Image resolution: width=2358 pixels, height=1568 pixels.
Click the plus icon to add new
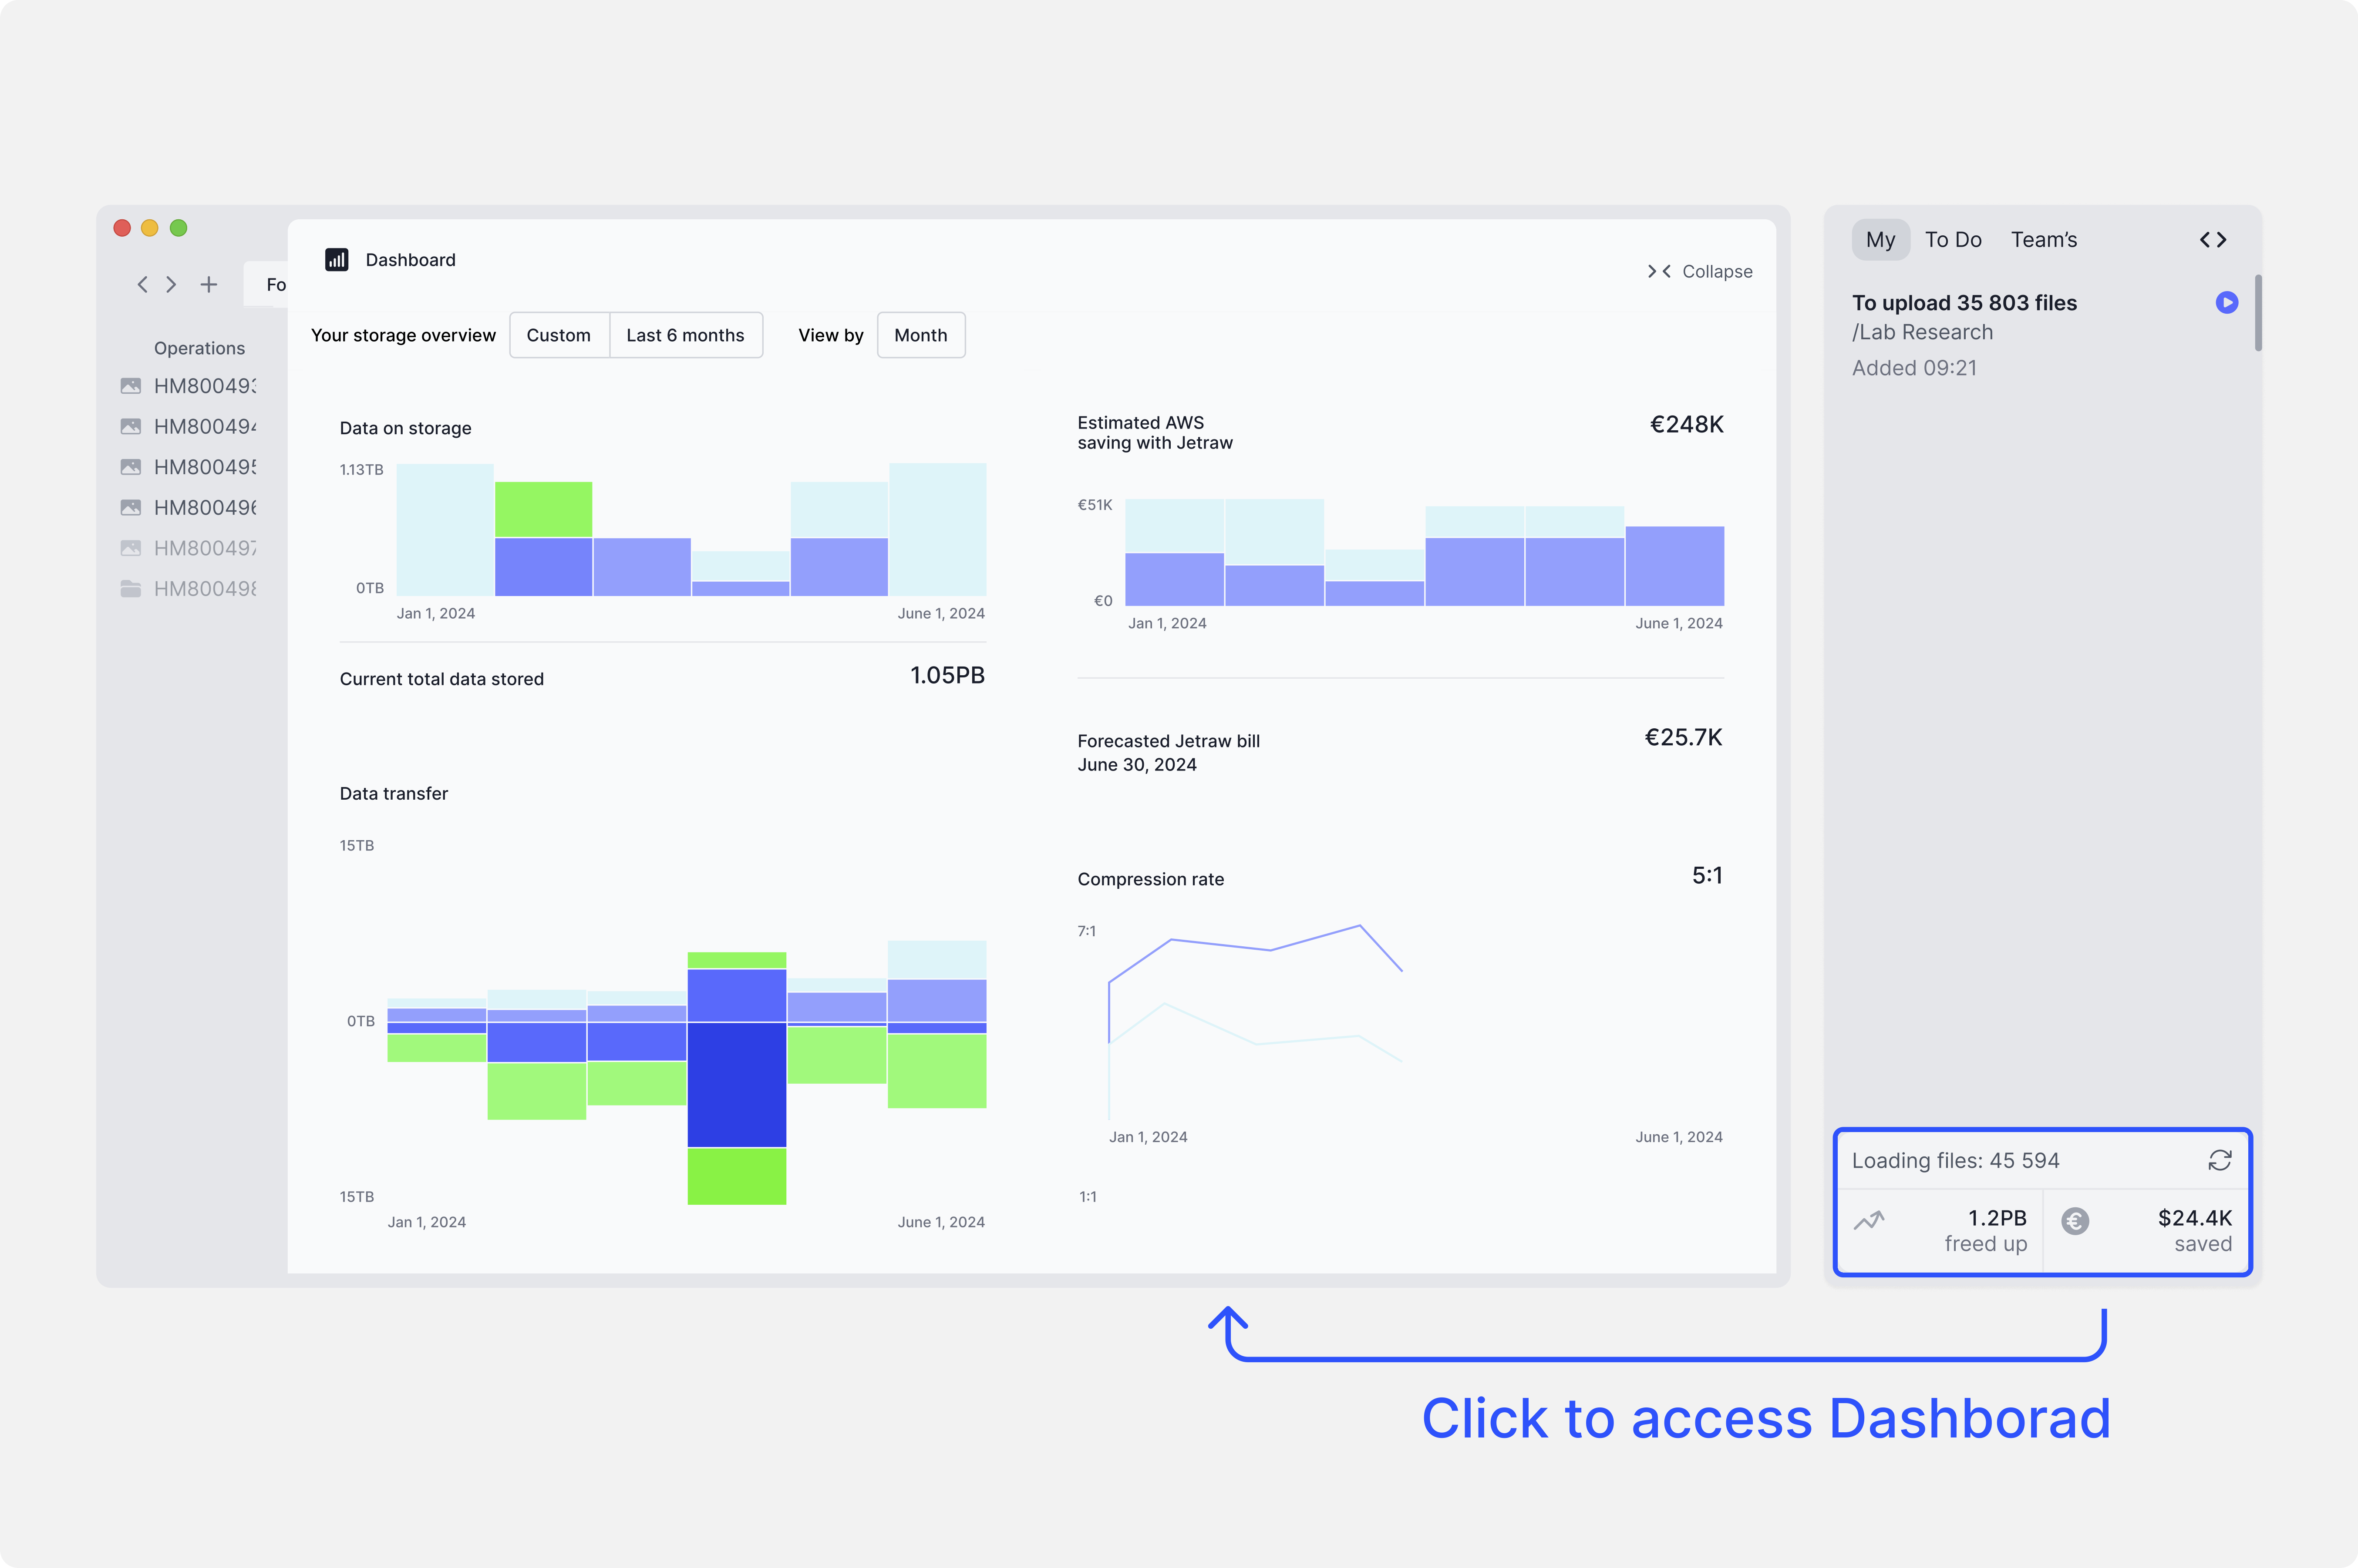208,285
